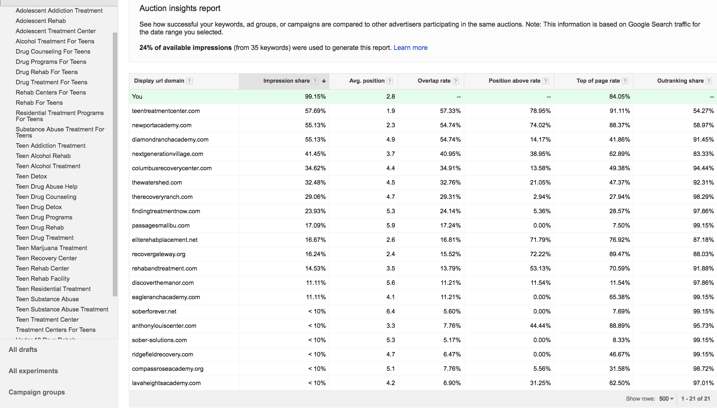Select Teen Substance Abuse Treatment ad group
This screenshot has width=717, height=408.
(x=62, y=309)
